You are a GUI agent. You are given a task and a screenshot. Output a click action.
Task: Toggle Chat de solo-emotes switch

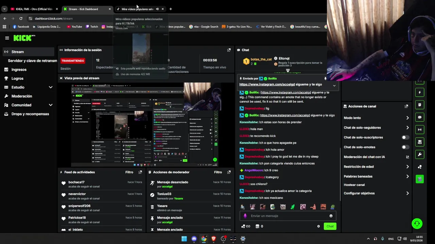pyautogui.click(x=405, y=147)
